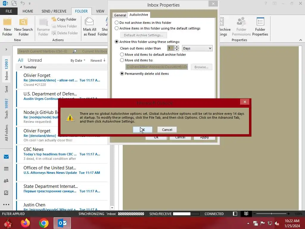Open the SEND / RECEIVE ribbon tab

54,11
